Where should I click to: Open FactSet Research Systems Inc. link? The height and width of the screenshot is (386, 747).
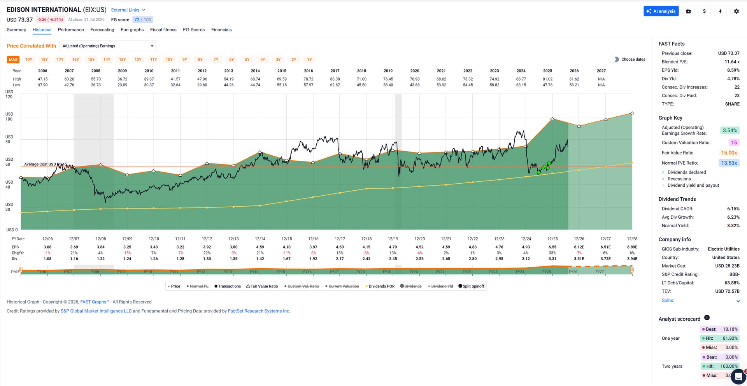pyautogui.click(x=259, y=311)
